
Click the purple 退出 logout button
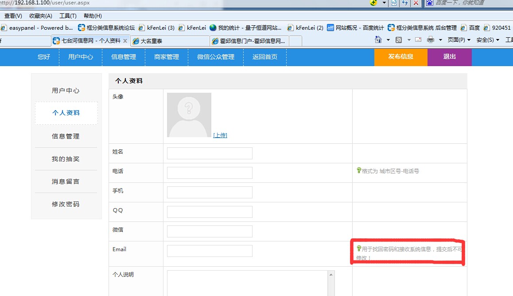tap(449, 57)
